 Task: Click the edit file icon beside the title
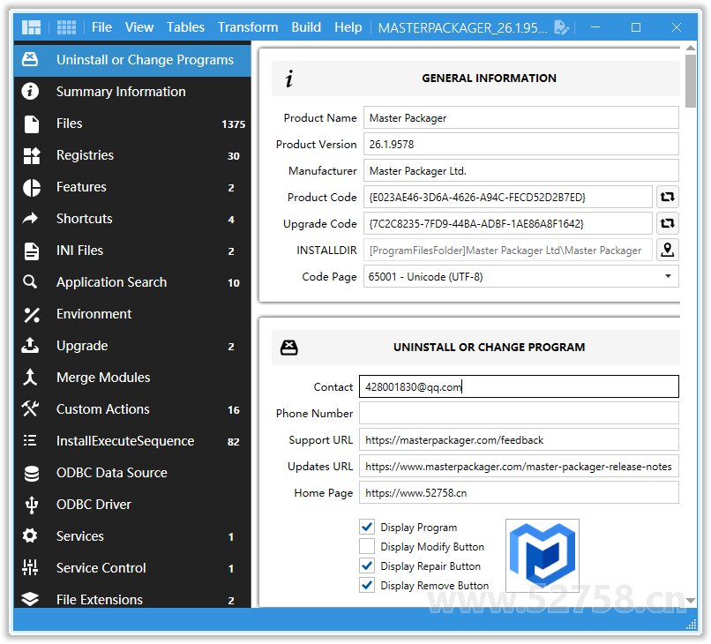[561, 27]
